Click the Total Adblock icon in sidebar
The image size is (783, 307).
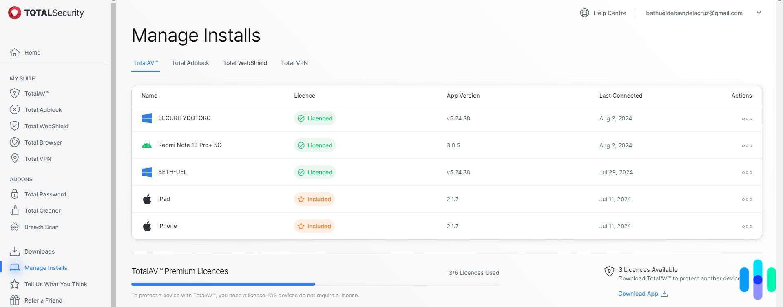[x=15, y=109]
